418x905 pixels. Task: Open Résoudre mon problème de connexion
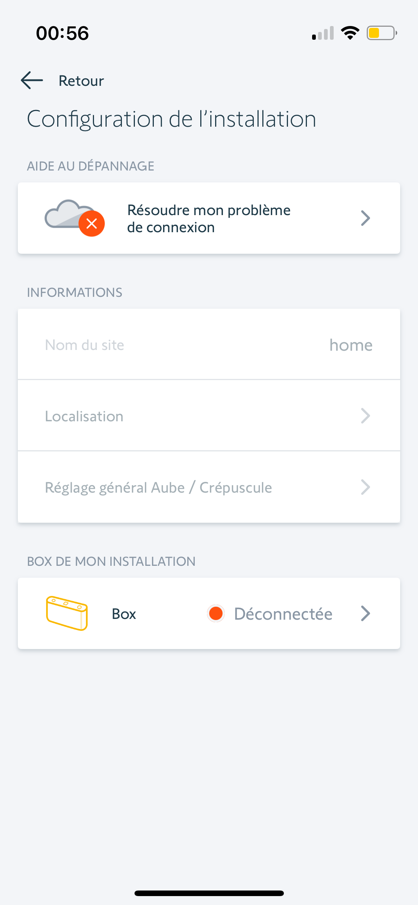coord(208,218)
